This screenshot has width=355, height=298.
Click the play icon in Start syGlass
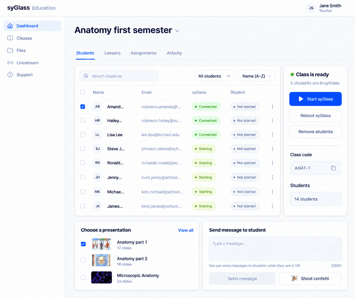click(301, 99)
